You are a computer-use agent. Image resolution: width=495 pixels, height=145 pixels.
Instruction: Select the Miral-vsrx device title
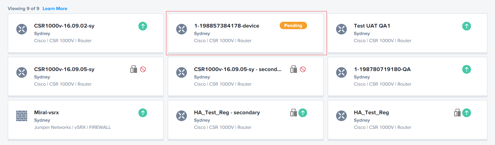46,112
